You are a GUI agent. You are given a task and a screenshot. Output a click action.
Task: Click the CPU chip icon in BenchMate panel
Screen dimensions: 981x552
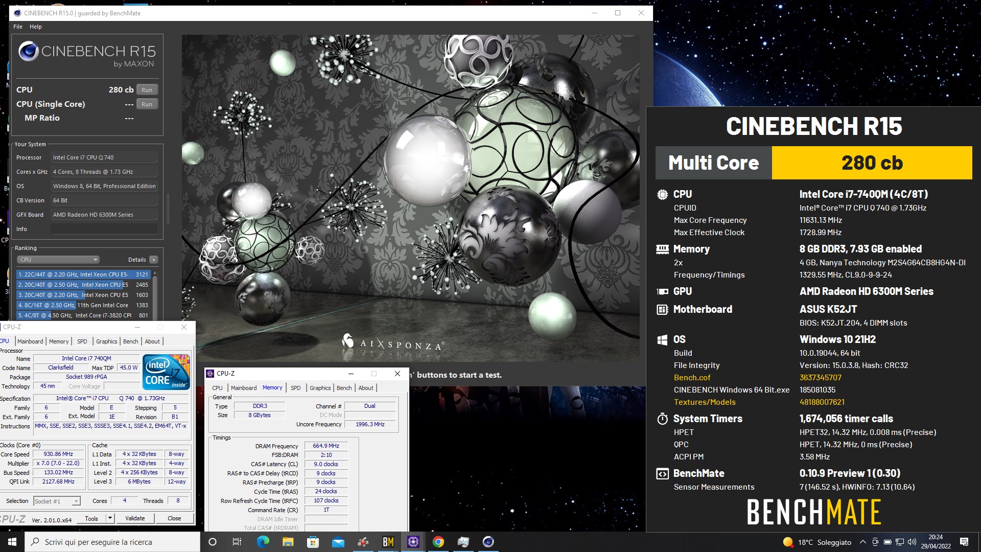click(662, 194)
